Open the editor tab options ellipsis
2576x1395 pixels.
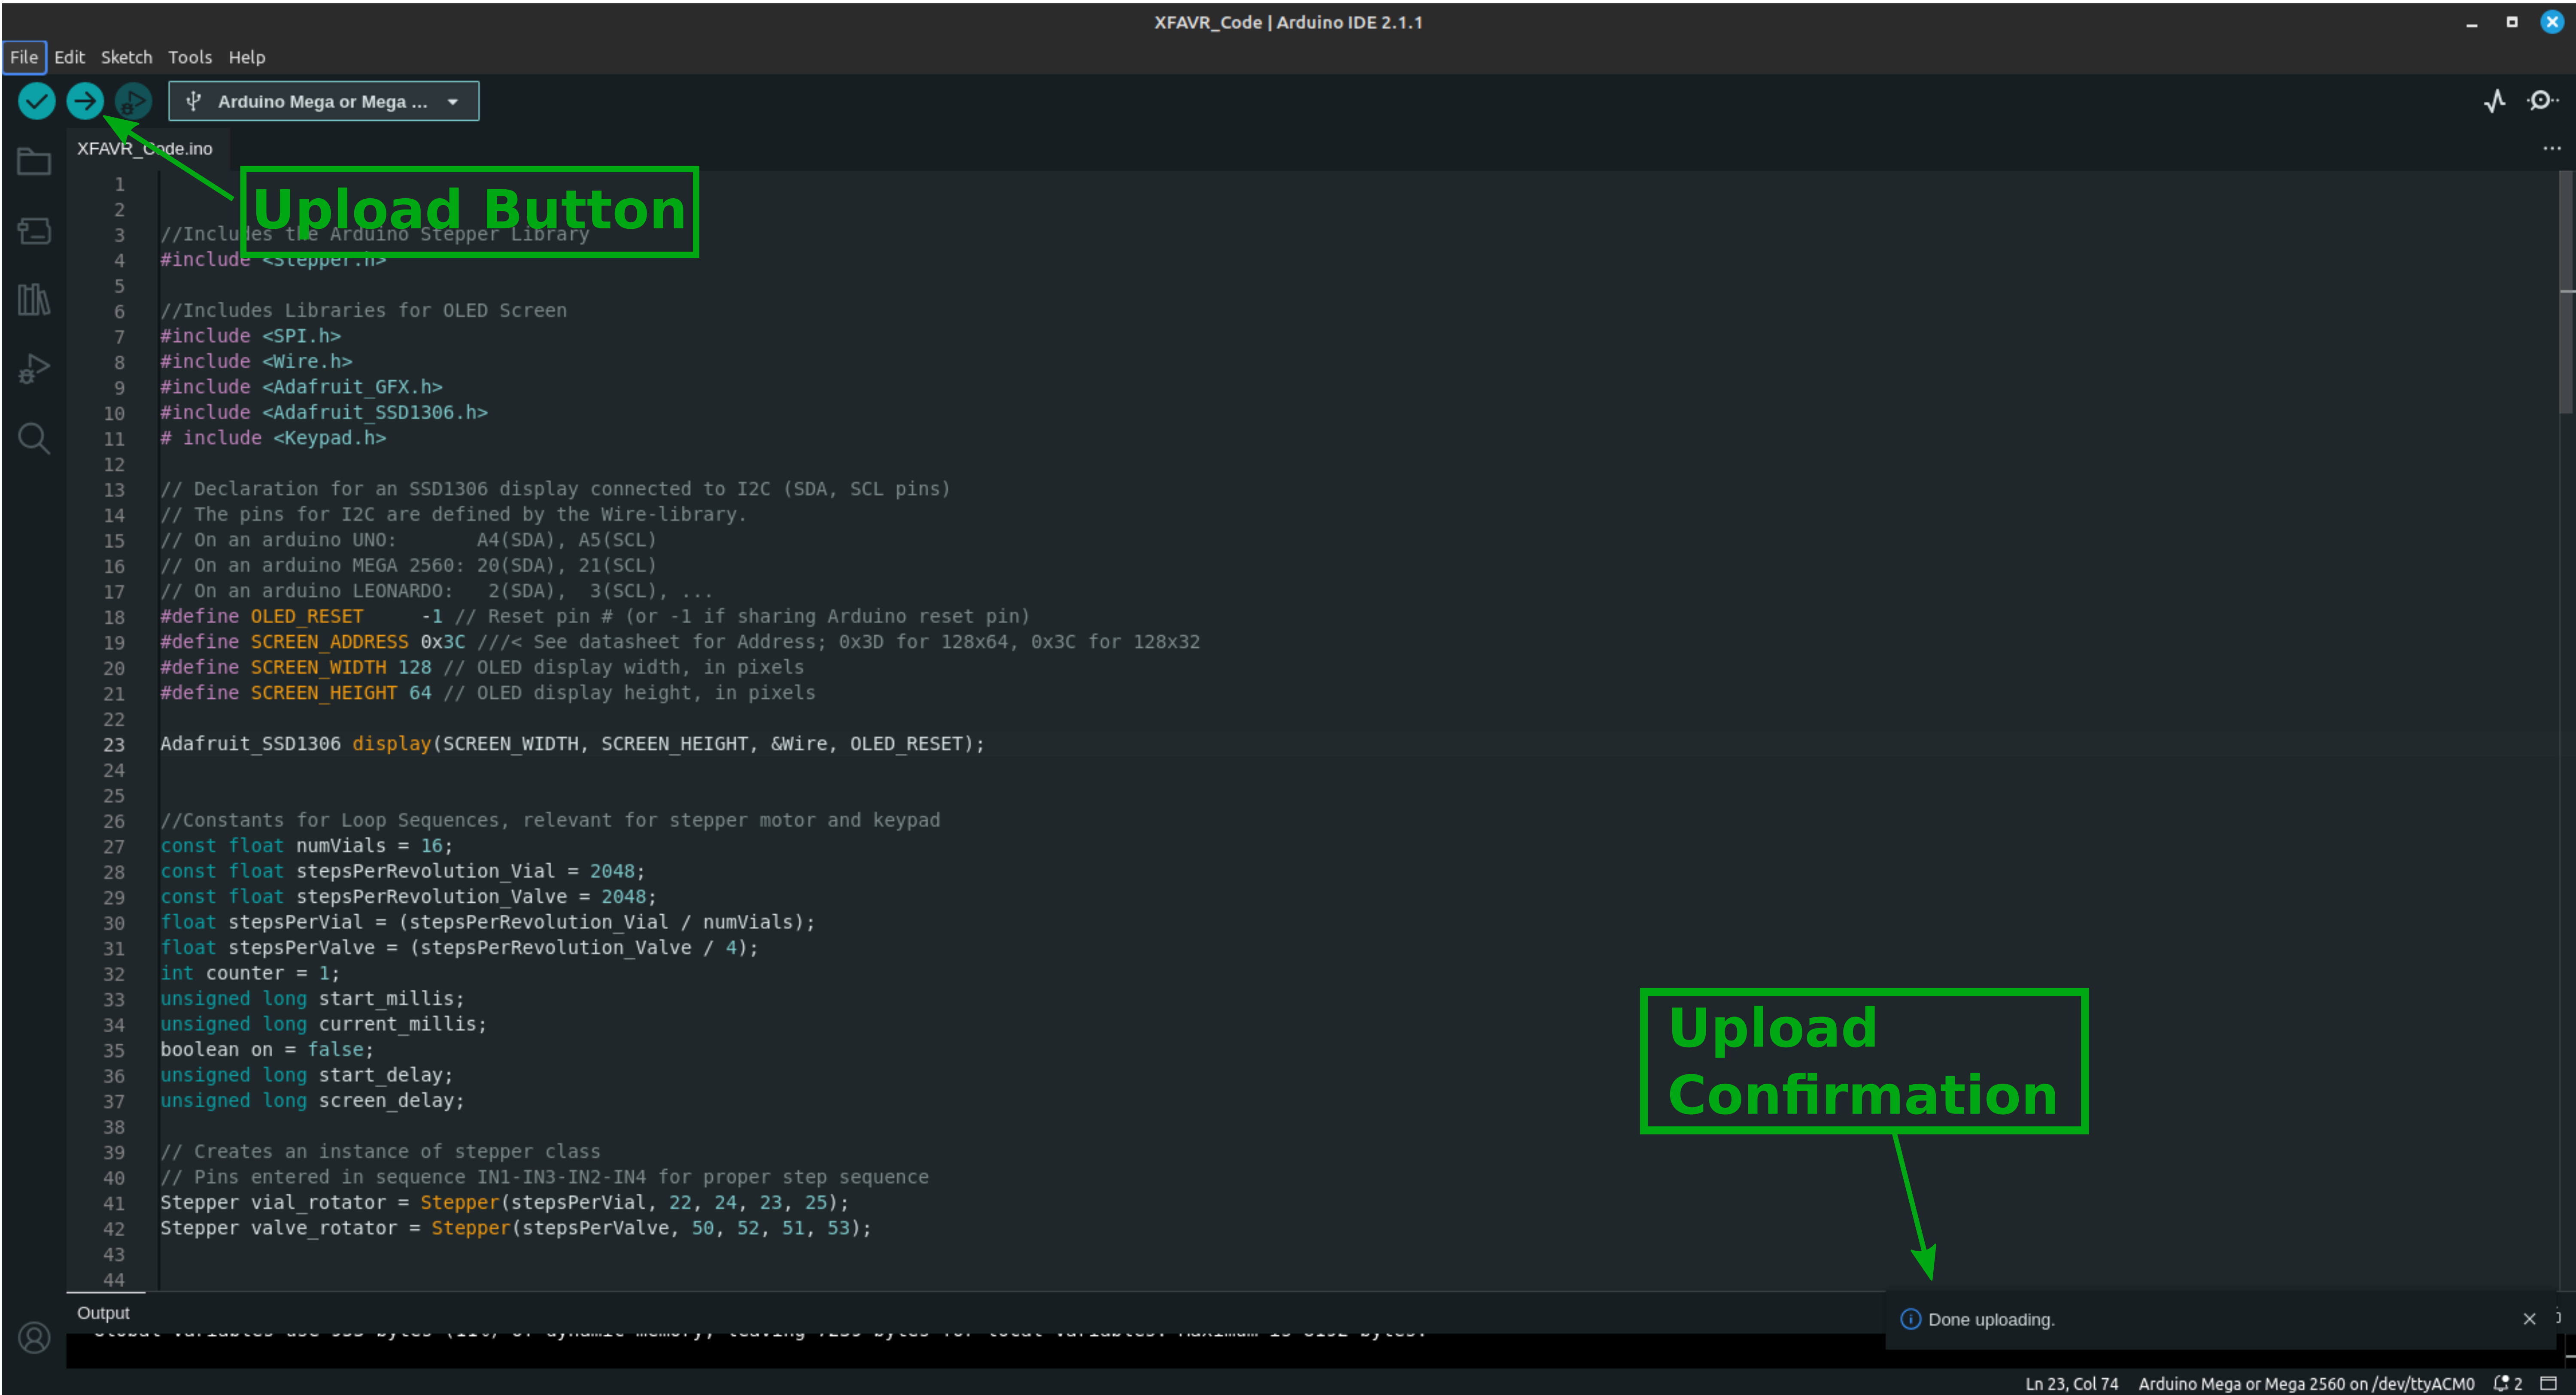pyautogui.click(x=2552, y=148)
